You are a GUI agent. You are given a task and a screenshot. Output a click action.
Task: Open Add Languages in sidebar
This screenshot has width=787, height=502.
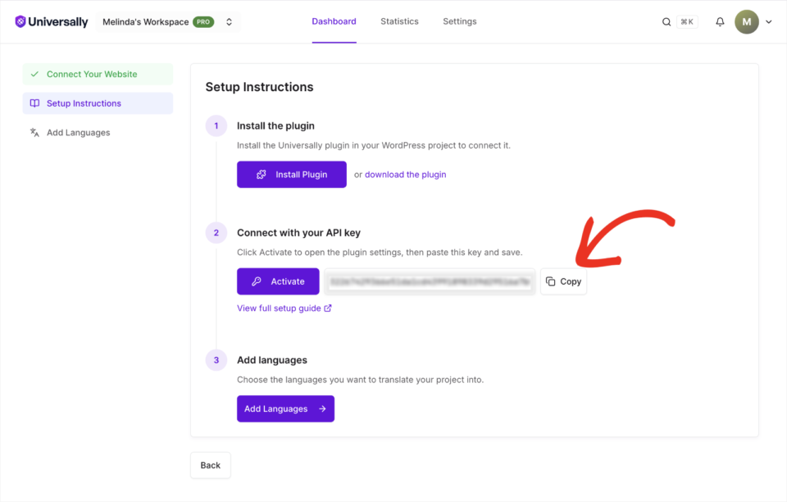[98, 132]
